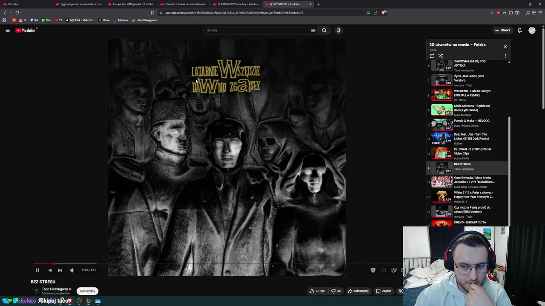Open the Brave Shields icon in address bar
Image resolution: width=545 pixels, height=306 pixels.
383,13
